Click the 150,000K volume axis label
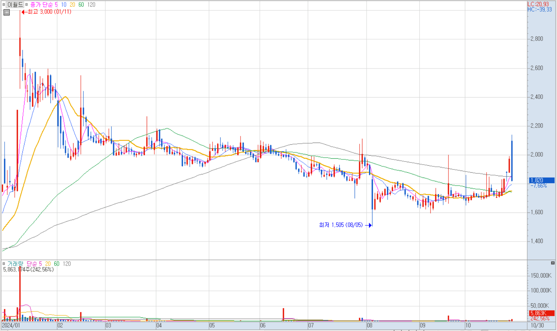 coord(541,275)
